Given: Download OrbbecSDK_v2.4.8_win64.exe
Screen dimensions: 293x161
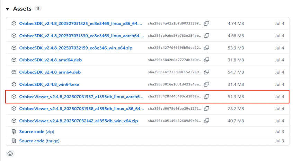Looking at the screenshot, I should tap(49, 84).
